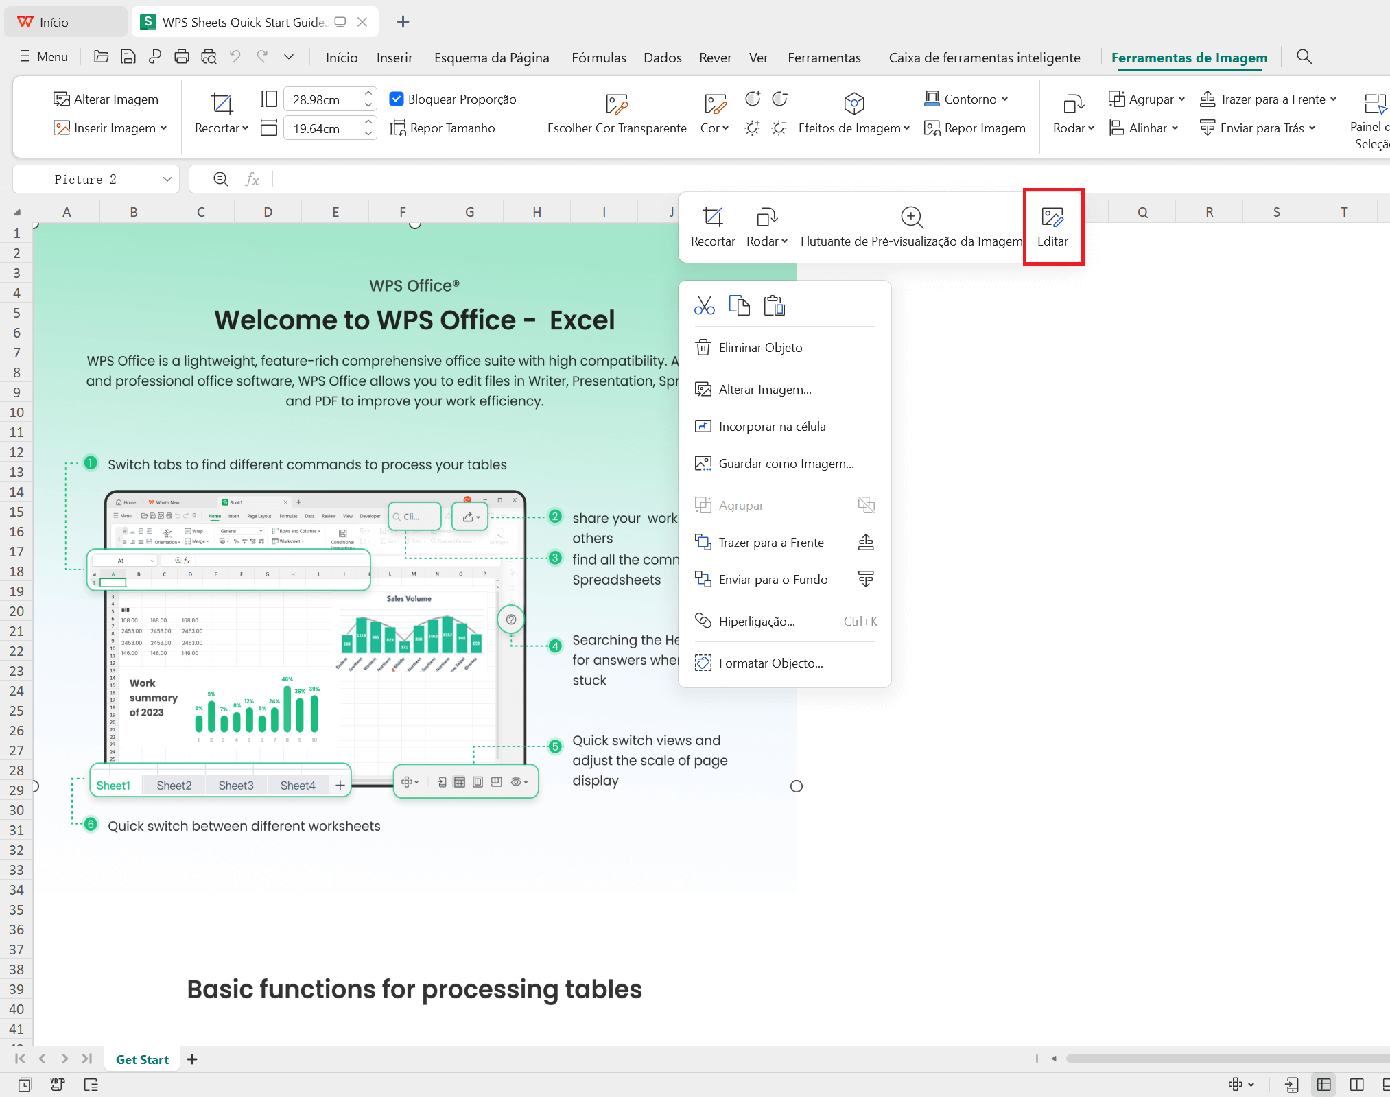Open Alinhar dropdown
Viewport: 1390px width, 1097px height.
point(1143,128)
